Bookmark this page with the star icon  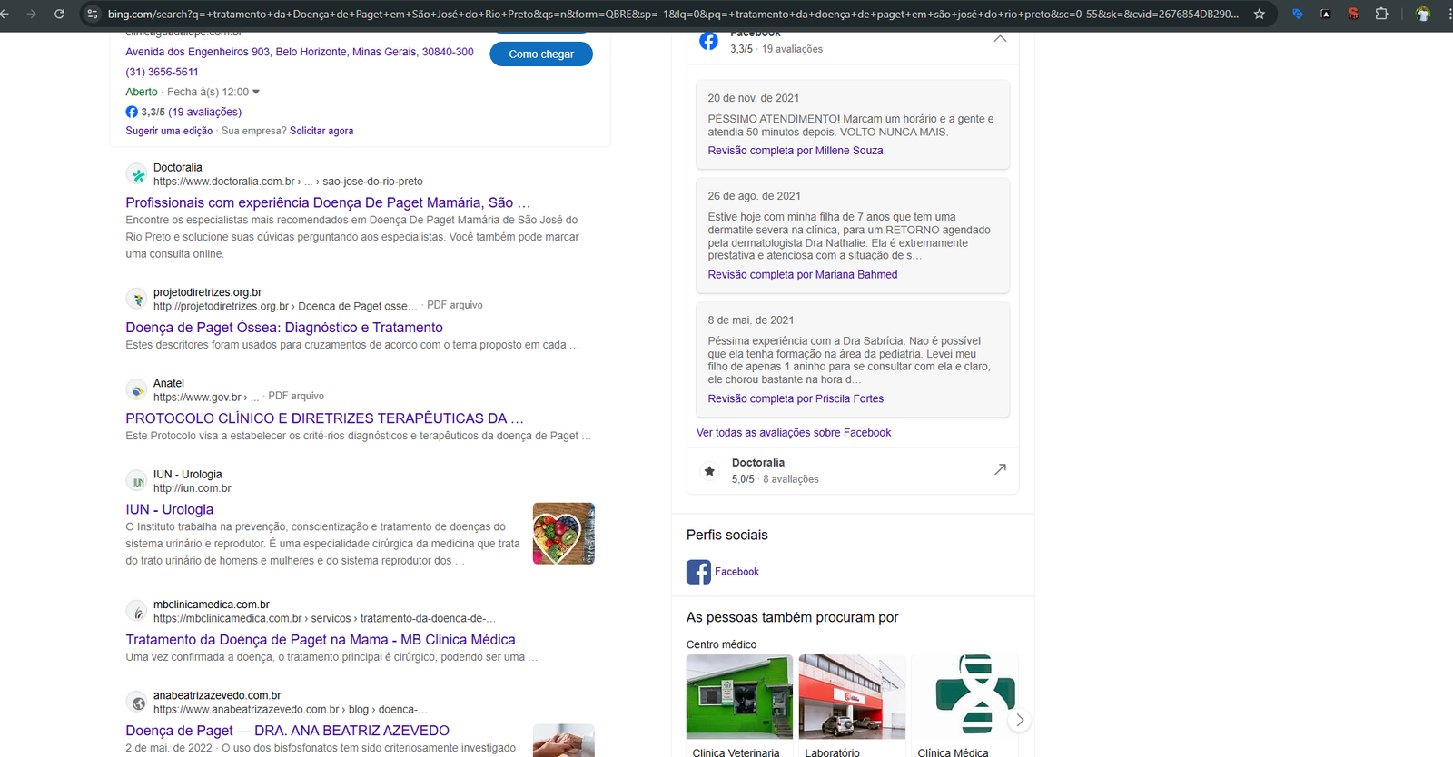point(1260,14)
